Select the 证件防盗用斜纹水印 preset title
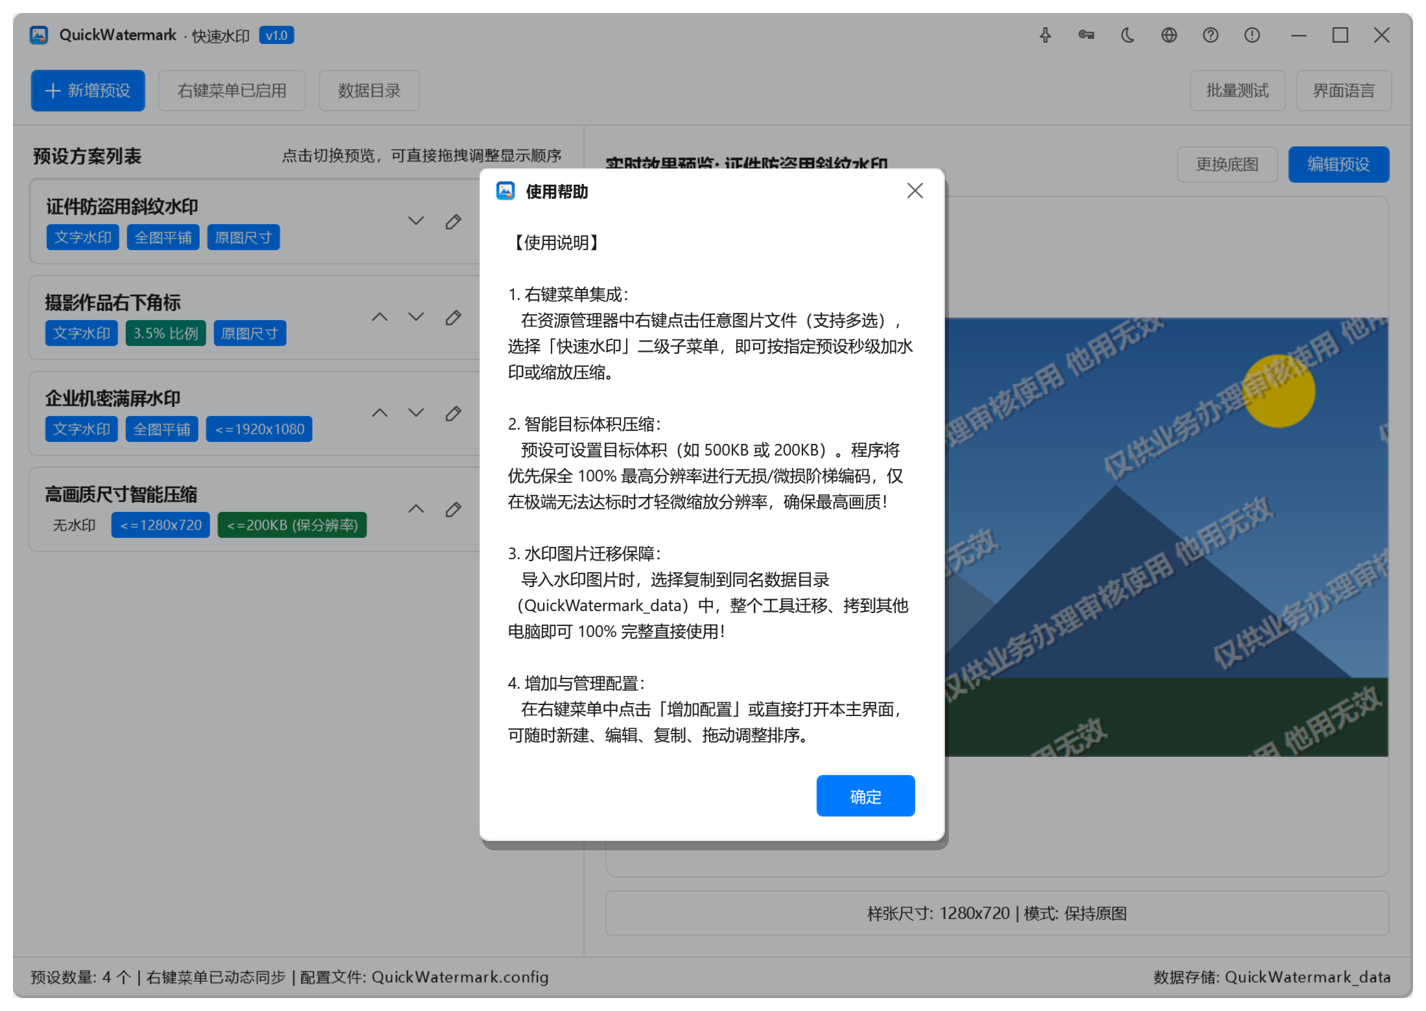Screen dimensions: 1426x1011 122,207
